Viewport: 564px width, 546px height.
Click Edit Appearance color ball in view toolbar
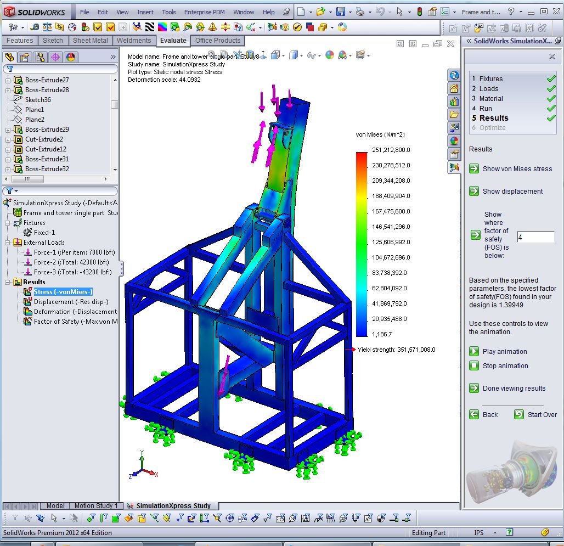[330, 55]
